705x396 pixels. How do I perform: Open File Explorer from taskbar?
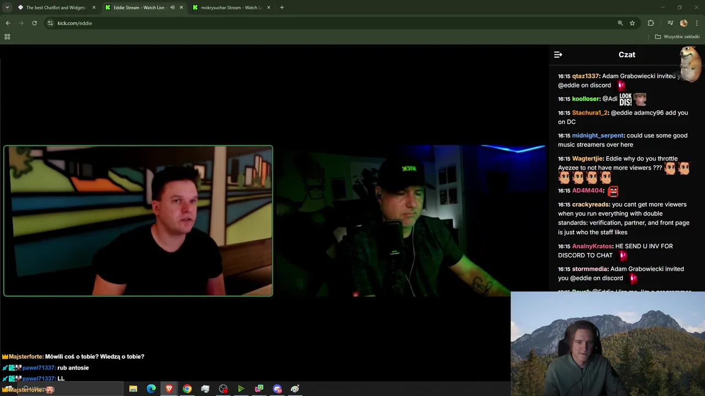click(x=133, y=389)
